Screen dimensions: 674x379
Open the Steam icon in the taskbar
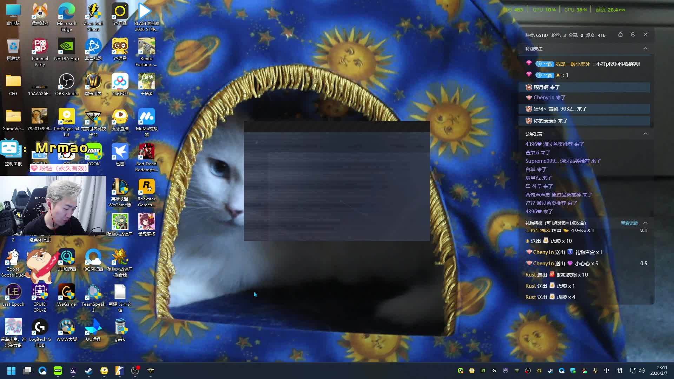pos(88,371)
